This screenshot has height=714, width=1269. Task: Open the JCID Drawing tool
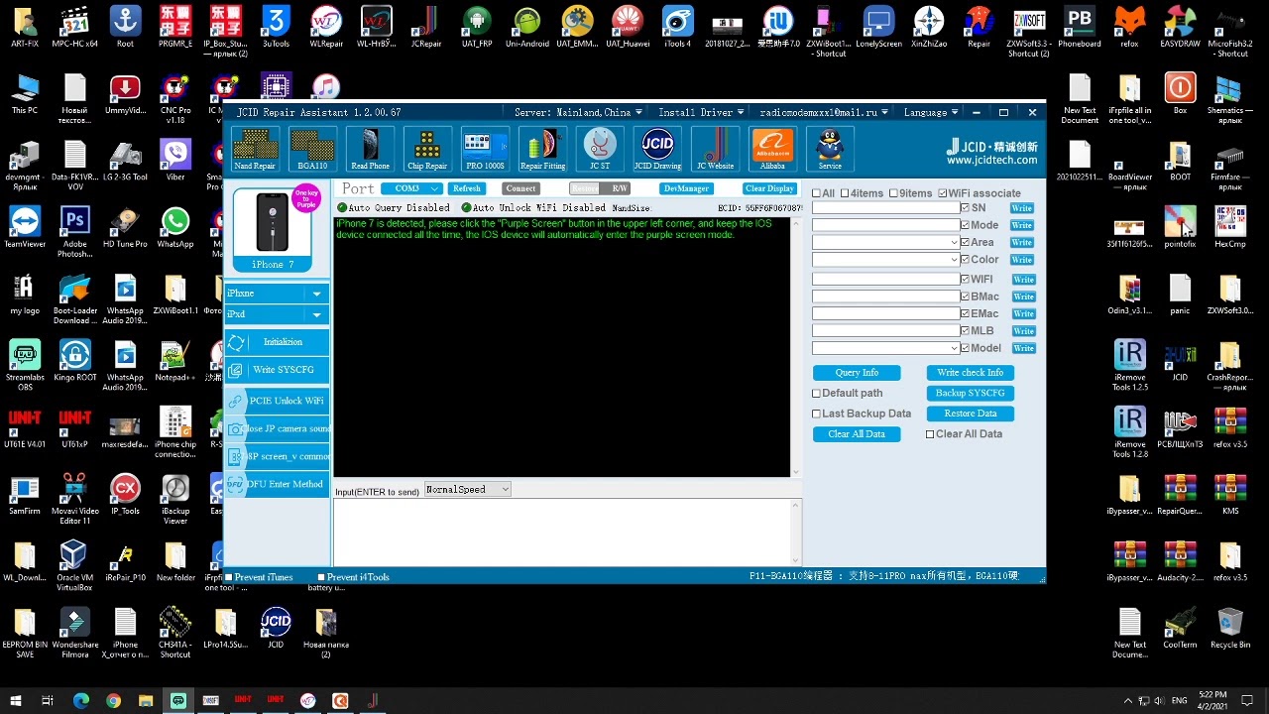657,149
